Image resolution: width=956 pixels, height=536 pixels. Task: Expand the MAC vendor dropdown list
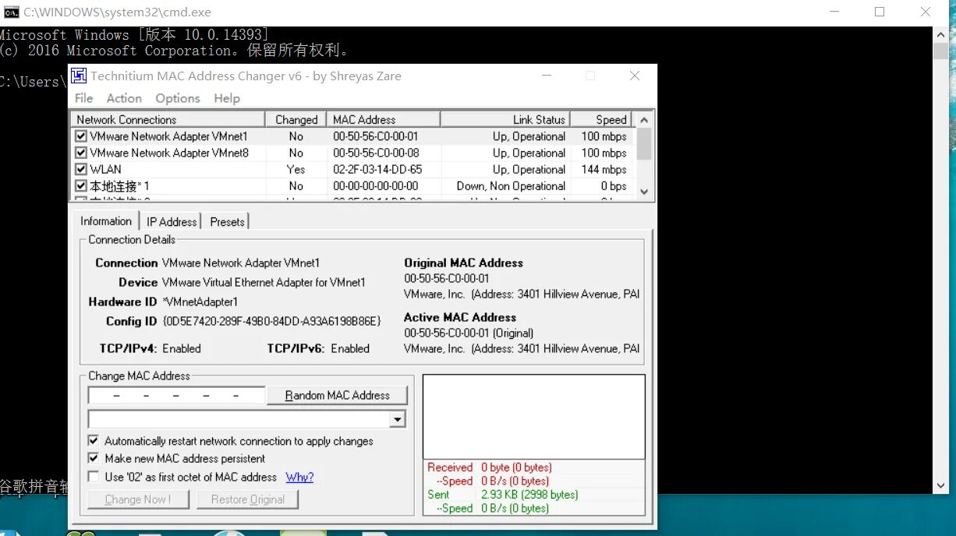click(398, 420)
